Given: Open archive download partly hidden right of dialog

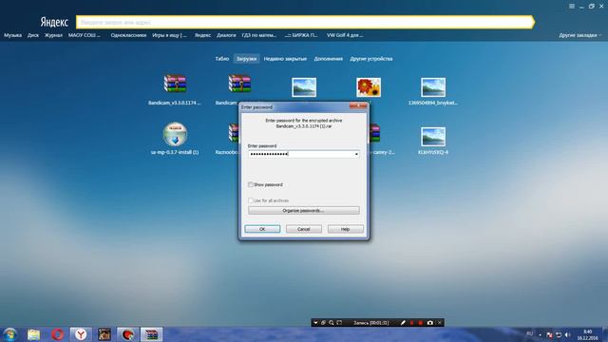Looking at the screenshot, I should click(x=375, y=133).
